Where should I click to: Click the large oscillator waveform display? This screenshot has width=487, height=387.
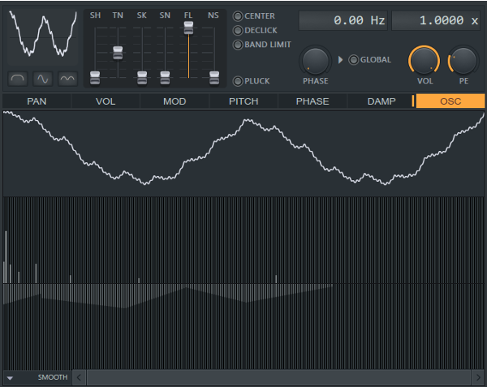pyautogui.click(x=243, y=153)
